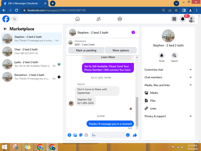Click the Mark as pending button
Image resolution: width=201 pixels, height=151 pixels.
click(86, 50)
